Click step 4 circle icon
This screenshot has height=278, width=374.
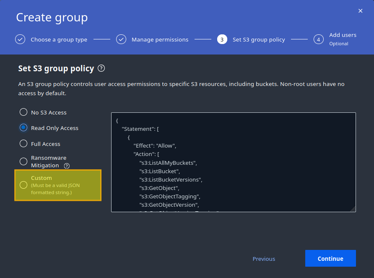pos(318,39)
